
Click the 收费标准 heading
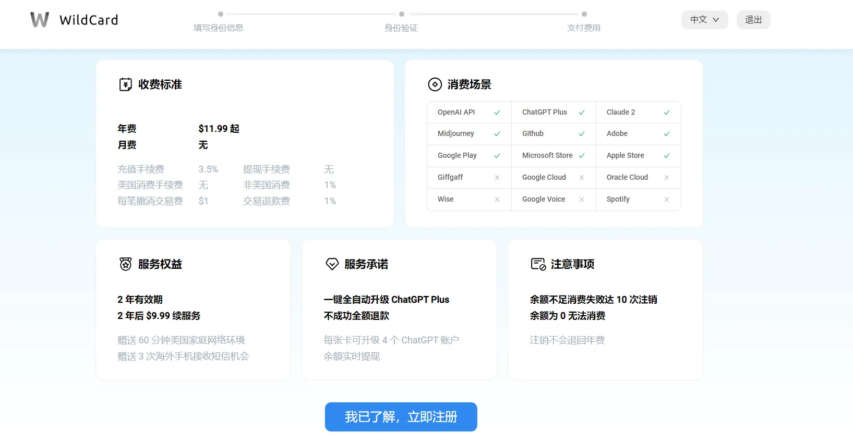pos(160,84)
